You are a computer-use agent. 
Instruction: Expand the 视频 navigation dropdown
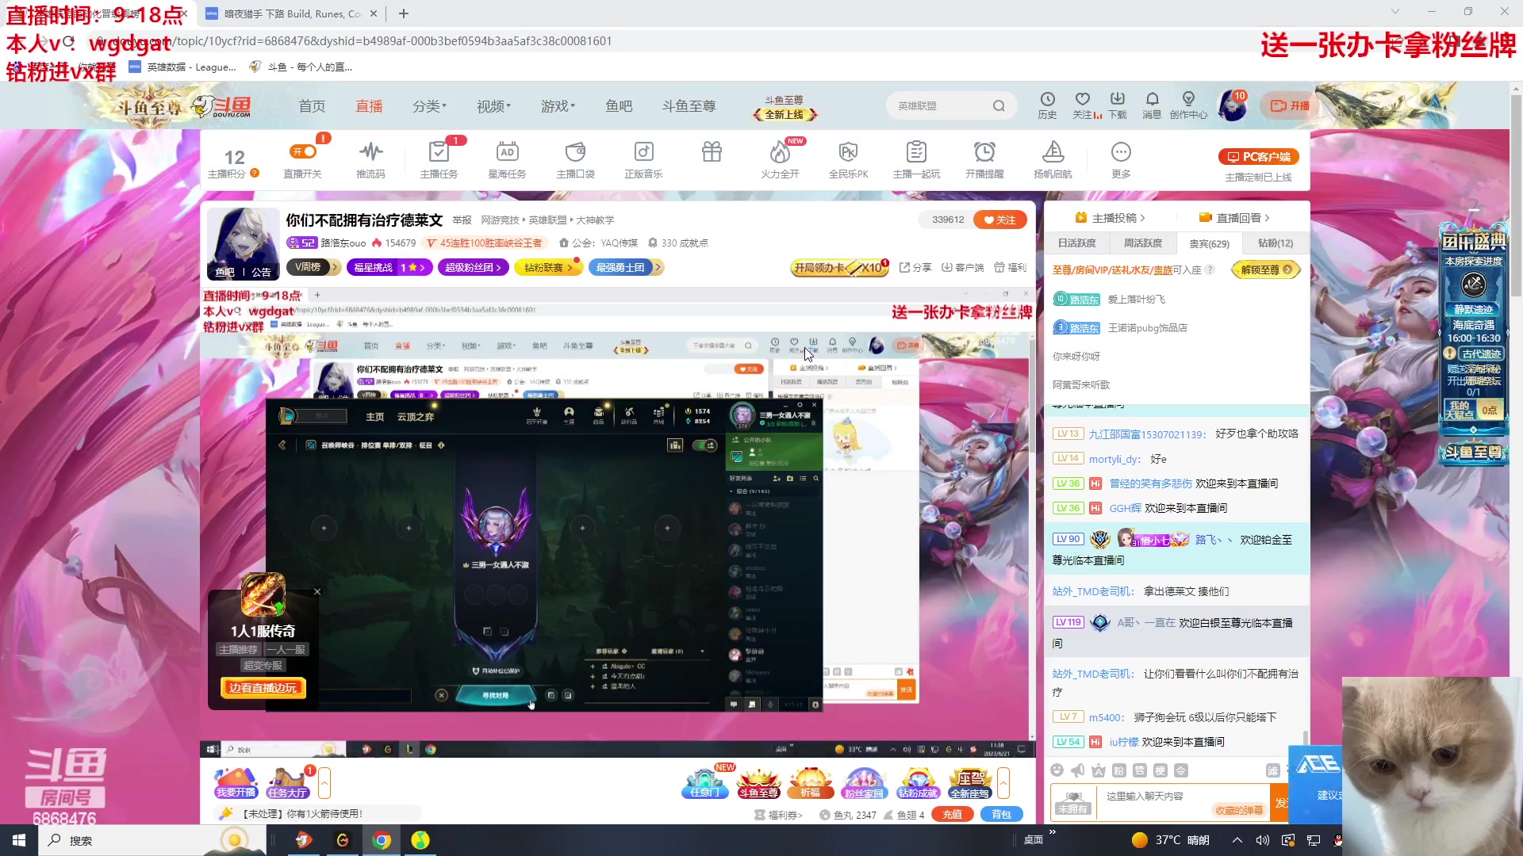click(x=493, y=106)
